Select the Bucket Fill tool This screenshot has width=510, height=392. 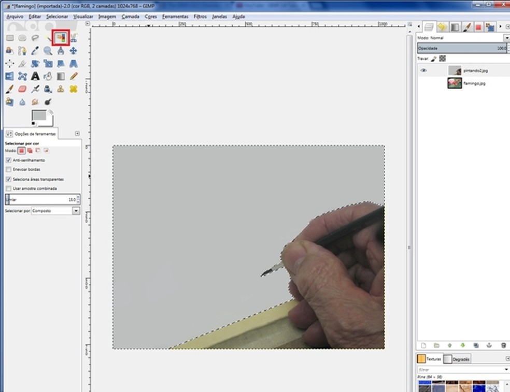[x=48, y=77]
